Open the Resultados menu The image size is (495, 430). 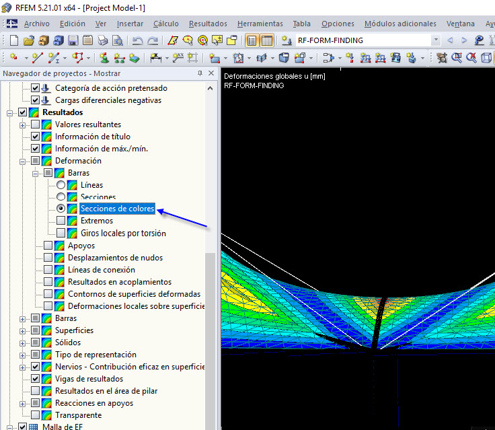coord(208,24)
